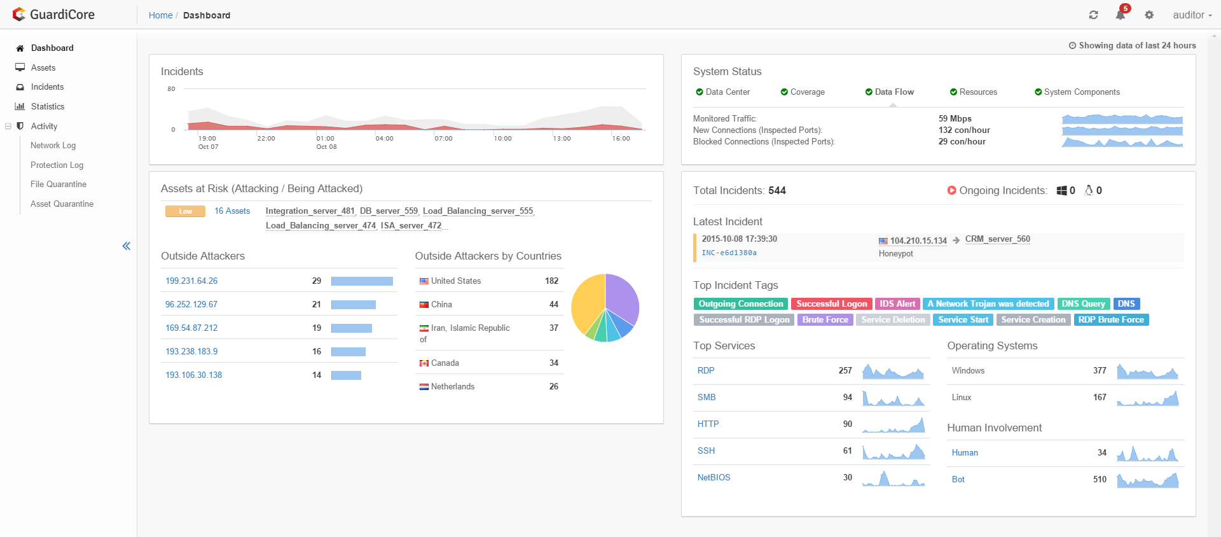Click the refresh icon in top bar
The width and height of the screenshot is (1221, 537).
click(x=1093, y=15)
